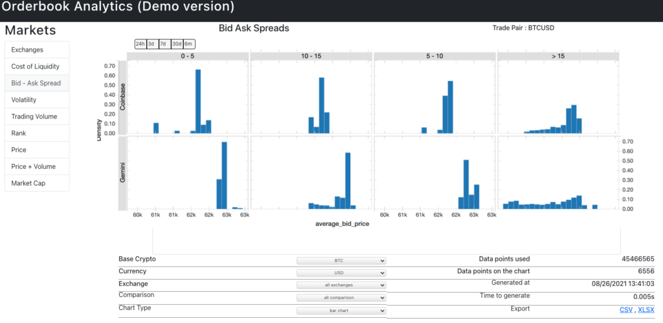Expand the Exchange all exchanges dropdown
Screen dimensions: 663x323
tap(341, 285)
